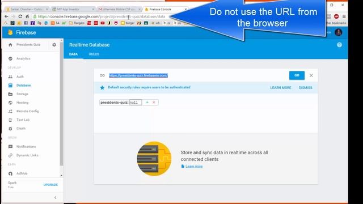Open the YouTube bookmark

click(102, 23)
